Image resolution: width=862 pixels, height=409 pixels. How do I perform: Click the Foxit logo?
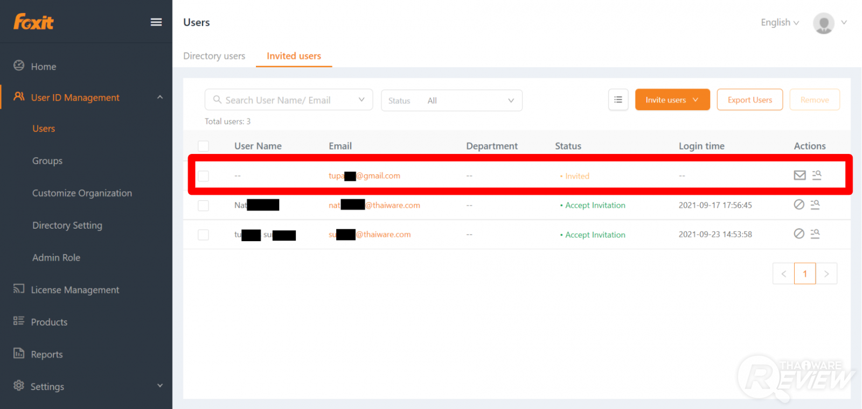click(x=33, y=22)
